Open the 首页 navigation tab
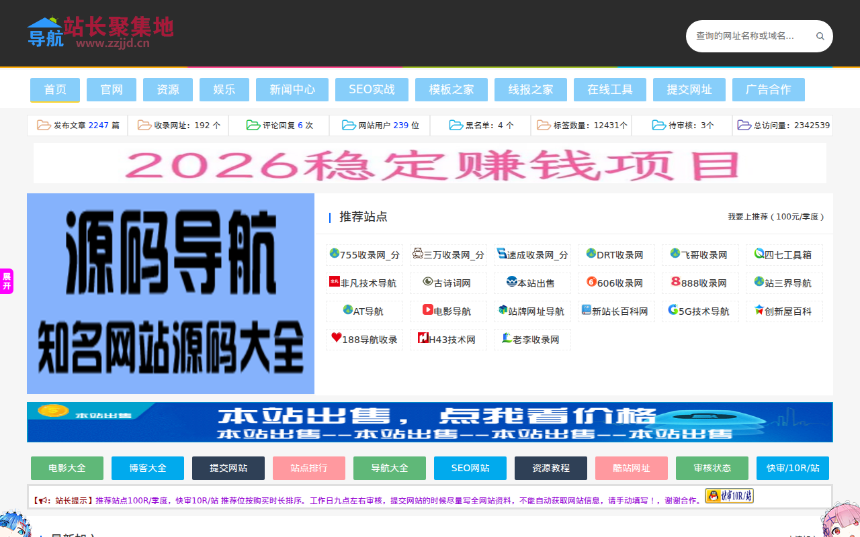 tap(55, 90)
